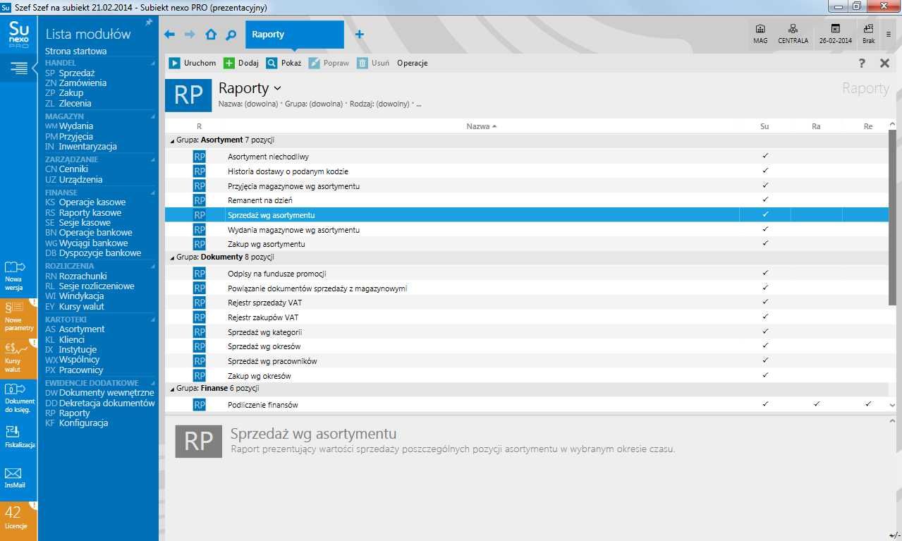Collapse the EWIDENCJE DODATKOWE section arrow
This screenshot has height=541, width=902.
coord(153,383)
